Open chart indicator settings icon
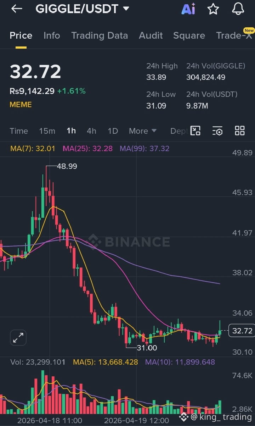This screenshot has width=255, height=426. (217, 131)
